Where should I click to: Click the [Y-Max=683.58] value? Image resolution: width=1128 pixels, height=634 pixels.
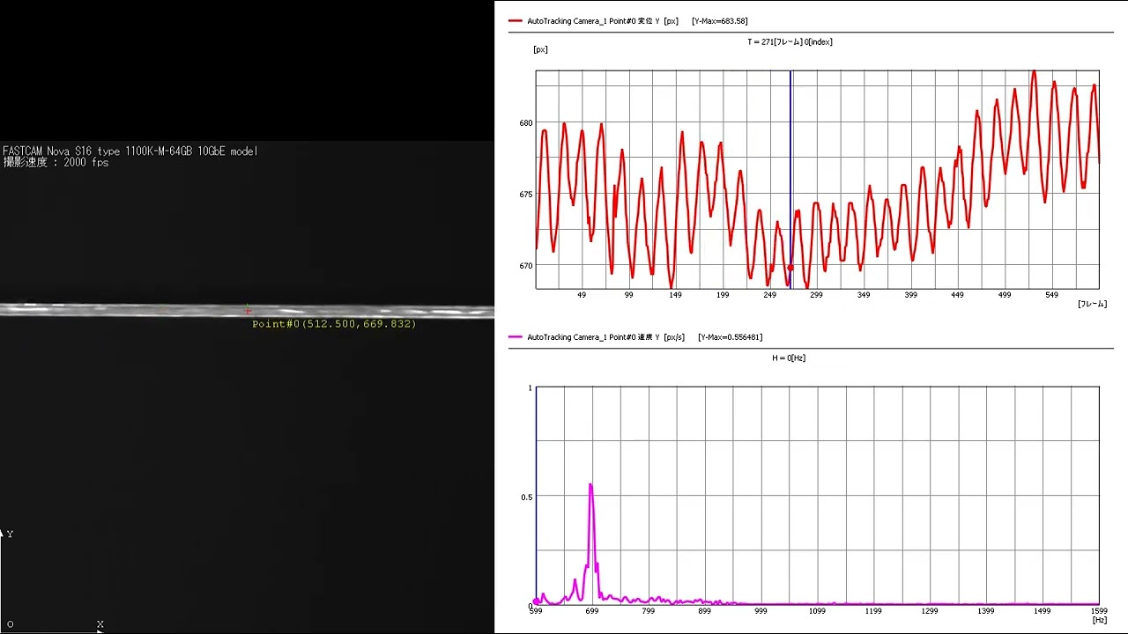(x=720, y=21)
